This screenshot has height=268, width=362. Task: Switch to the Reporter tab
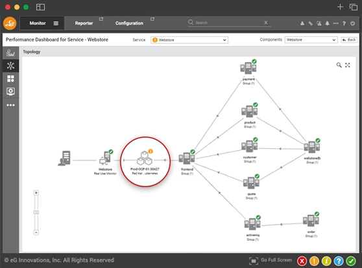(84, 23)
